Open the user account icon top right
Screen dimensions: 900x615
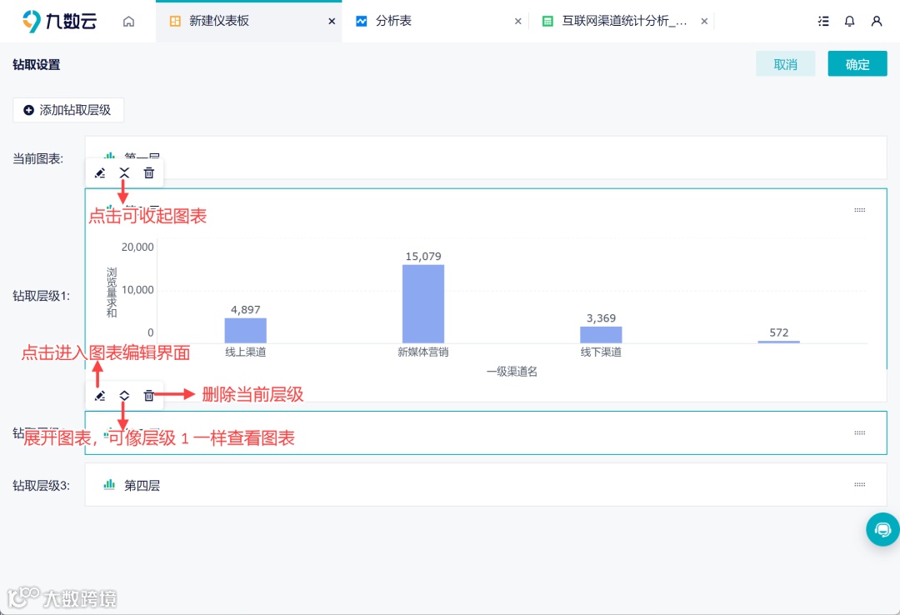[877, 21]
